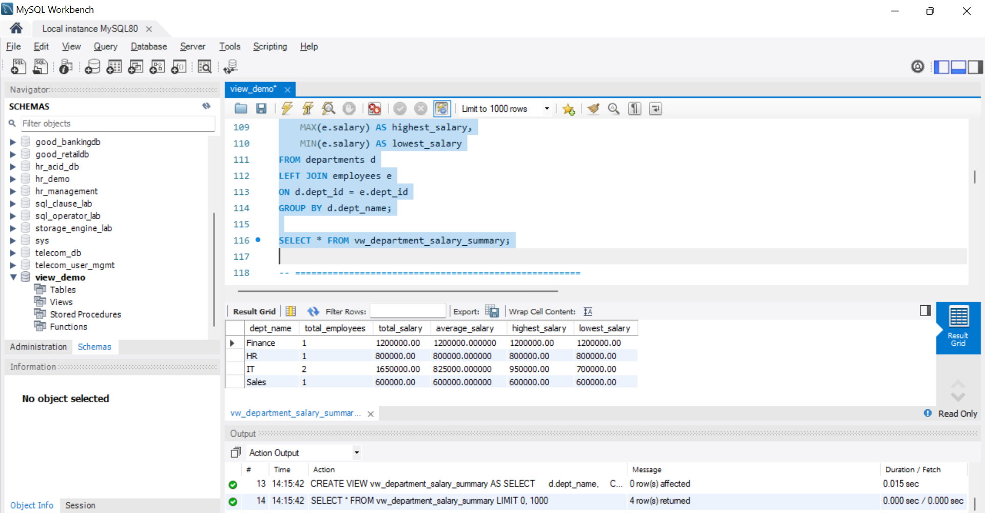Save snippet to favorites star icon
Screen dimensions: 985x513
568,109
